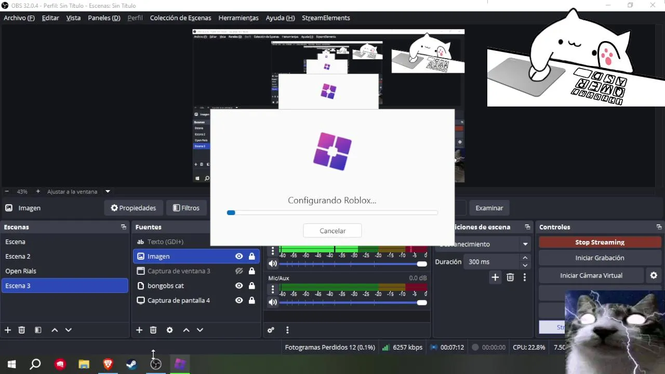The image size is (665, 374).
Task: Delete selected scene using trash icon
Action: tap(22, 330)
